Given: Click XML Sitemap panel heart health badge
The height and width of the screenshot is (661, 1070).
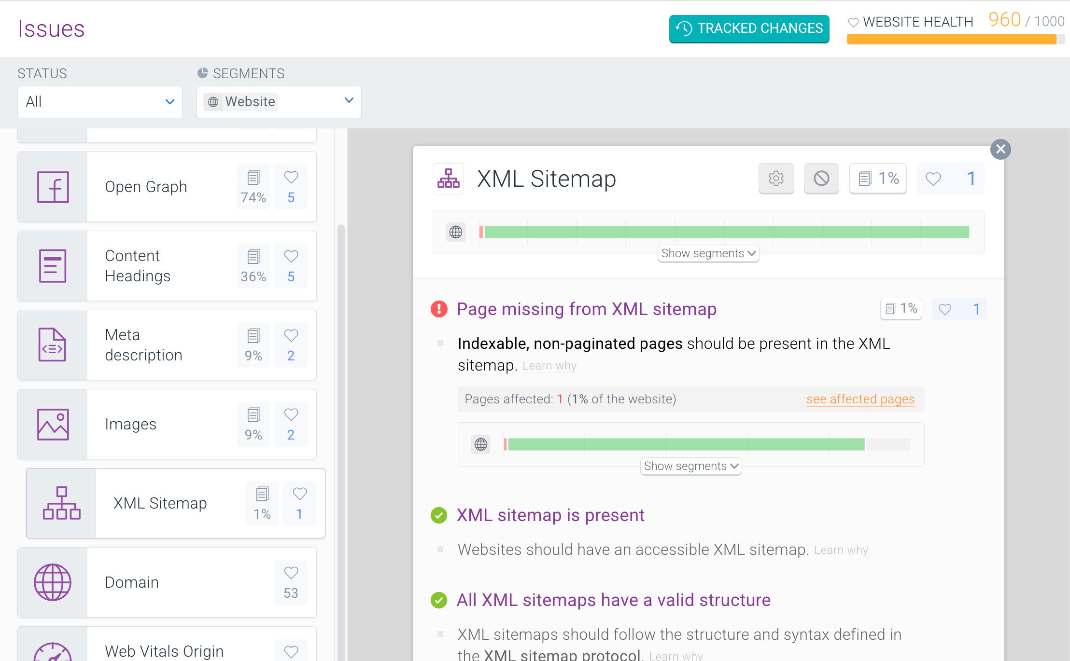Looking at the screenshot, I should tap(950, 179).
